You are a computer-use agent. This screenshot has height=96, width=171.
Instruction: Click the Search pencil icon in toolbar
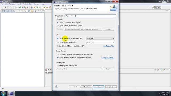[x=50, y=7]
